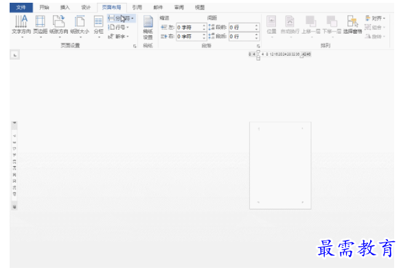Decrease right indent with down arrow
This screenshot has height=270, width=401.
tap(204, 38)
